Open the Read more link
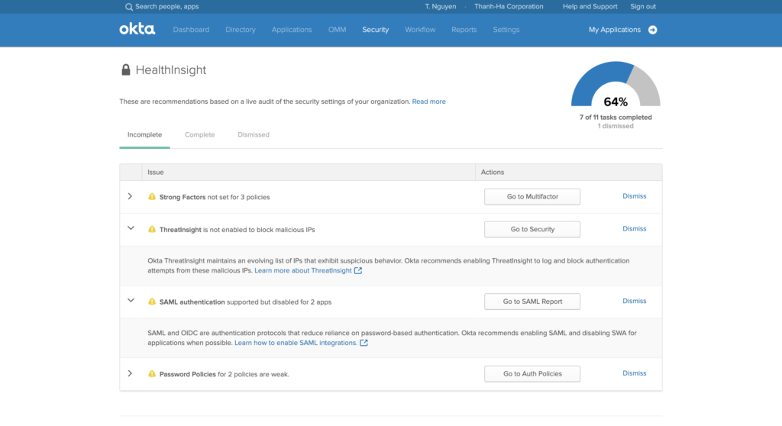The height and width of the screenshot is (426, 782). 429,102
